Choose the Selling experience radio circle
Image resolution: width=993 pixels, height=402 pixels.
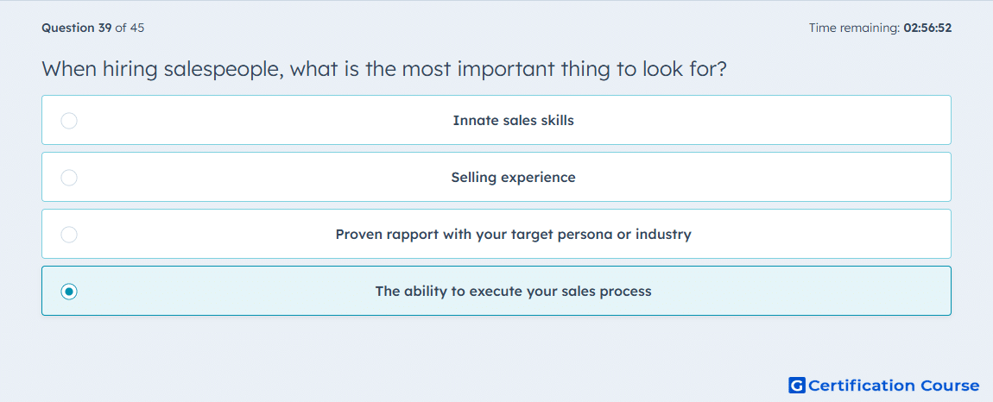point(69,177)
